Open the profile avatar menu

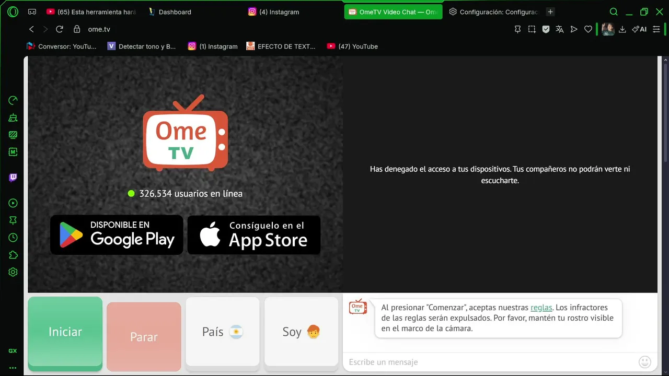[608, 29]
